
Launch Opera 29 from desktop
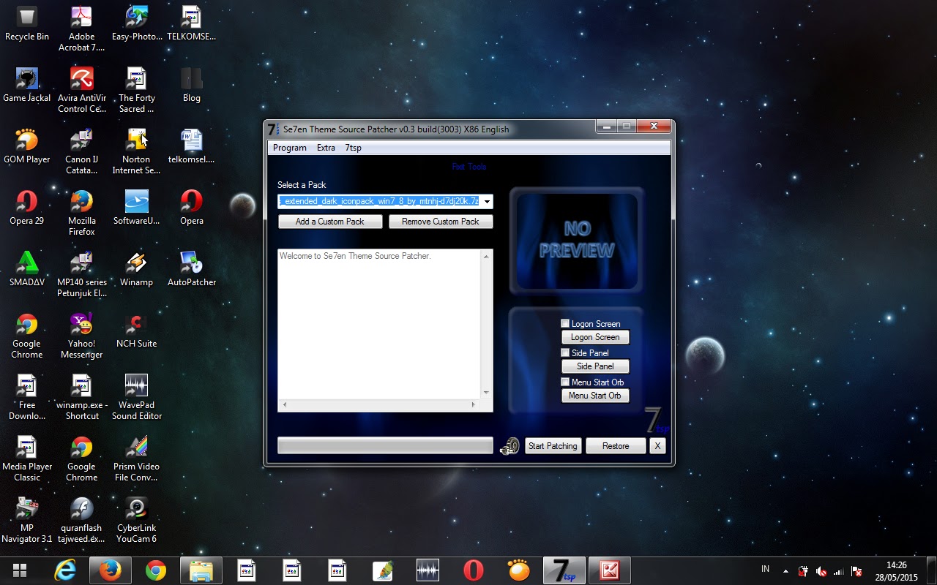[x=27, y=208]
